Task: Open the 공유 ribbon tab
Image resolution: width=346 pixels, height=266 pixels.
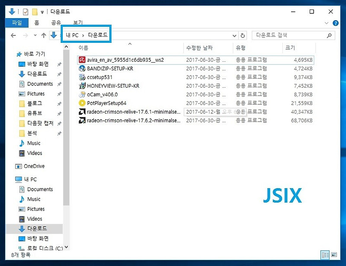Action: 56,23
